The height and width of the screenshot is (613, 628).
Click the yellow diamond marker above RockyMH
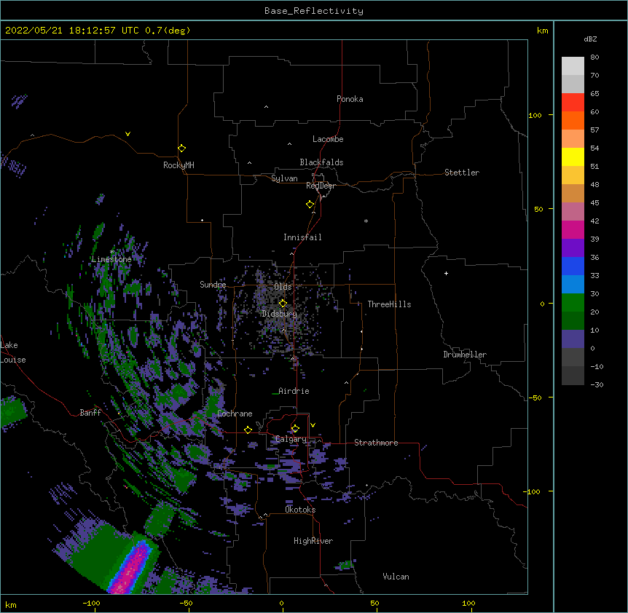coord(181,148)
